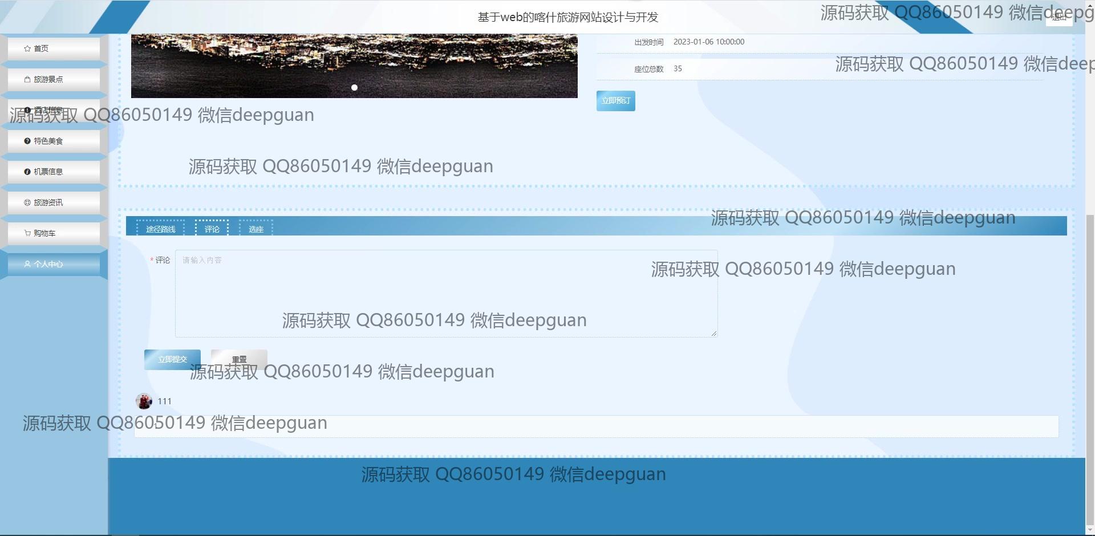Switch to the 评论 tab
Screen dimensions: 1095x536
[212, 229]
